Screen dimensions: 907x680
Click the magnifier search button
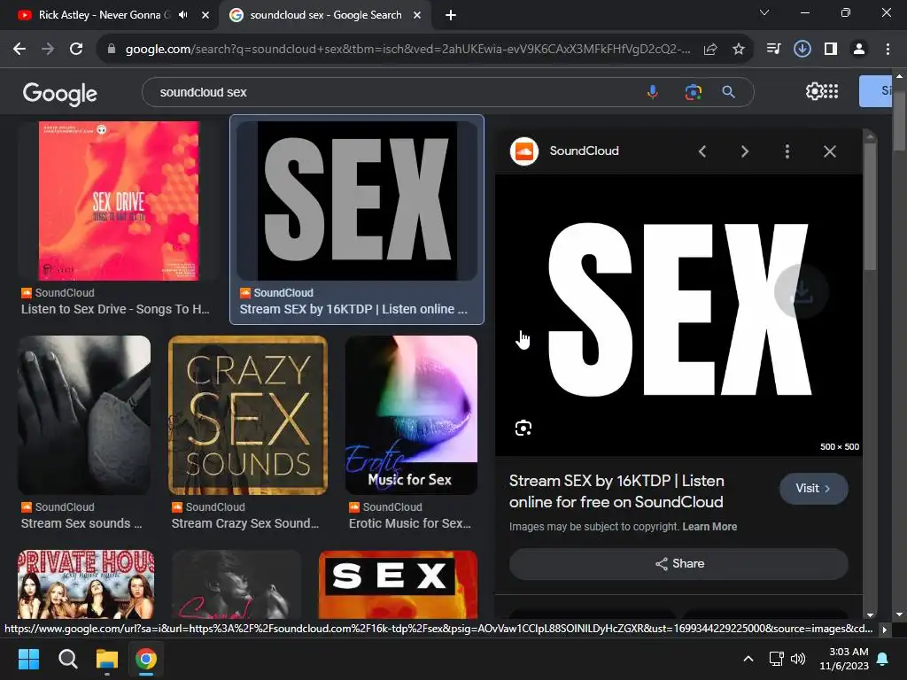[728, 92]
